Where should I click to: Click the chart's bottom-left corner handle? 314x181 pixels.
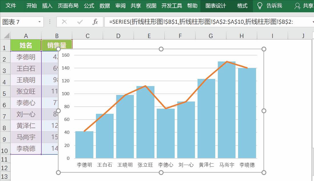[x=58, y=173]
